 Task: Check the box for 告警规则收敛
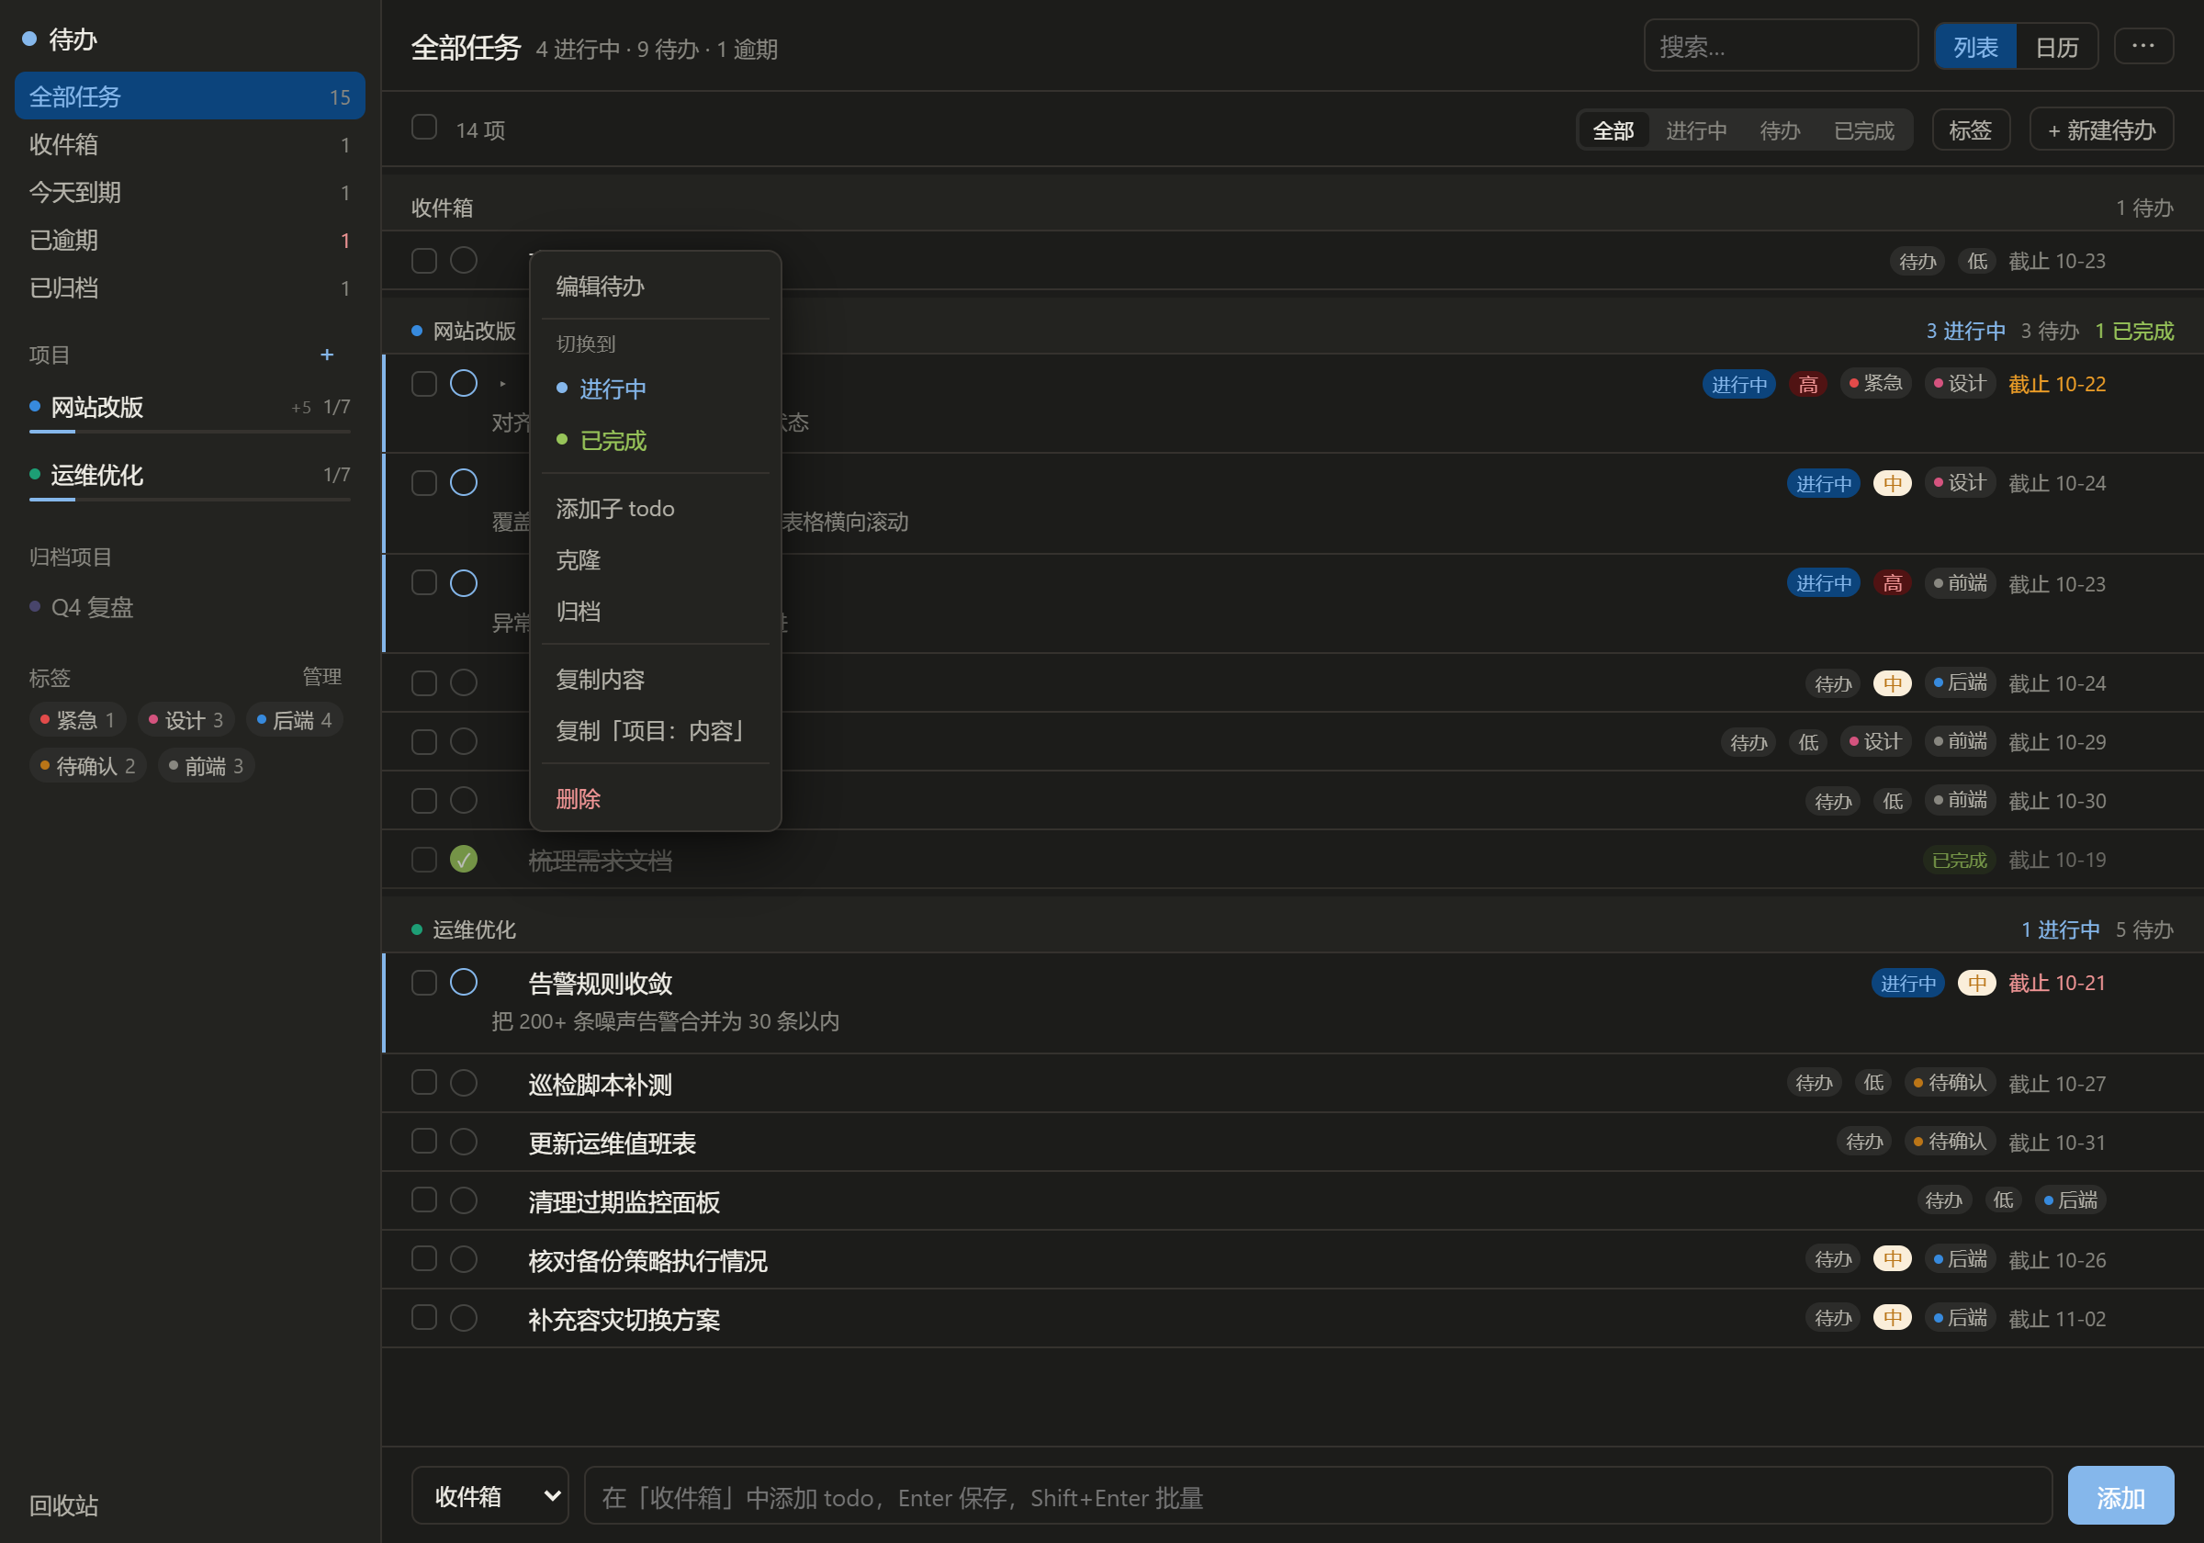pos(424,982)
